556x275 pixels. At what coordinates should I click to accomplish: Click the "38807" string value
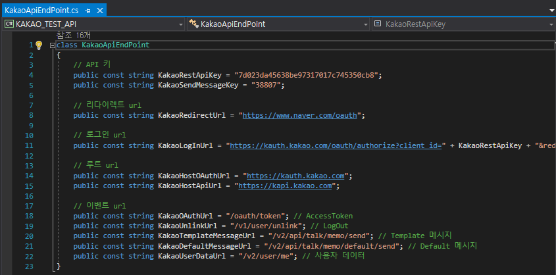[266, 85]
